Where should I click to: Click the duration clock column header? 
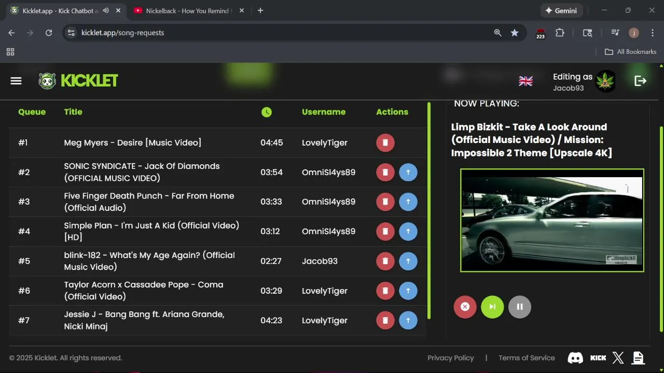pyautogui.click(x=267, y=112)
